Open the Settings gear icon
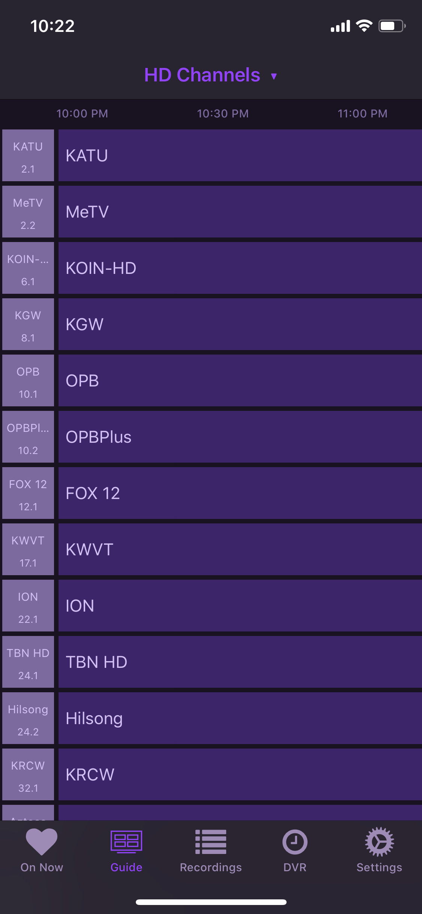 tap(379, 842)
